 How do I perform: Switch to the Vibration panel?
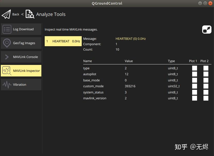point(21,84)
